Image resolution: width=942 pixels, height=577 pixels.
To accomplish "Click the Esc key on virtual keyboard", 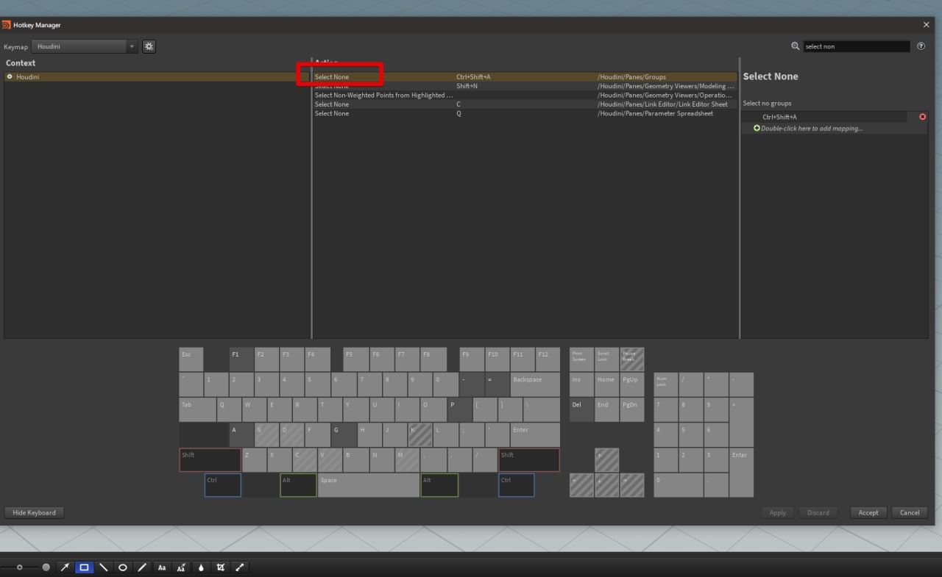I will 191,359.
